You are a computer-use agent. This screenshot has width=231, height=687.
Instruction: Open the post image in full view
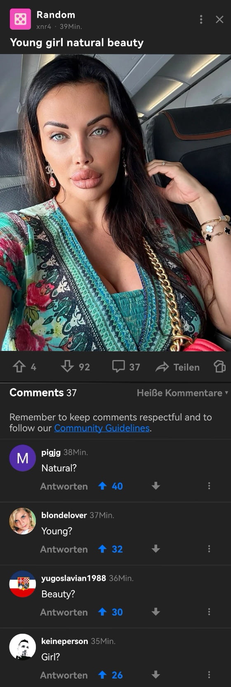(x=115, y=202)
